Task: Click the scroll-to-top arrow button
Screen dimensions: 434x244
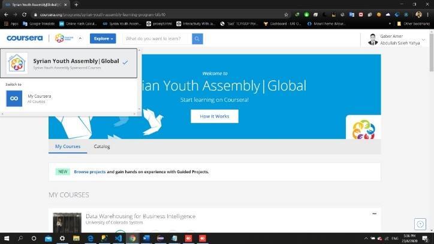Action: 420,224
